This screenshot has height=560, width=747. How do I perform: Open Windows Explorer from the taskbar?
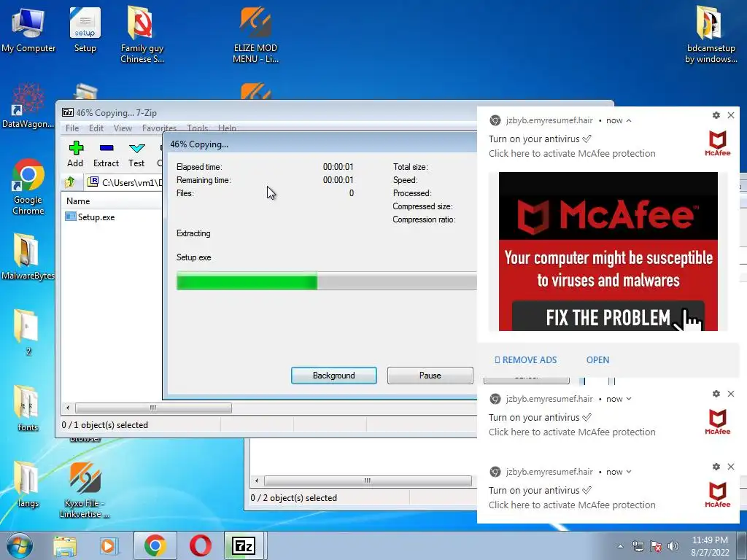pos(65,545)
